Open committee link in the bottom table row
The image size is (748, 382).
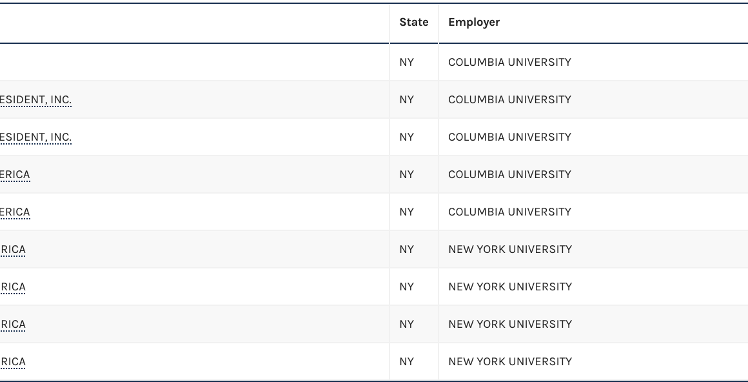click(x=13, y=361)
